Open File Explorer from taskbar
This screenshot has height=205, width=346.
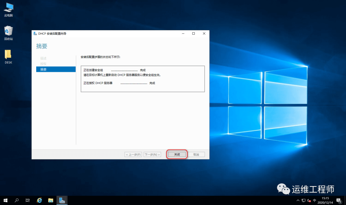point(51,201)
